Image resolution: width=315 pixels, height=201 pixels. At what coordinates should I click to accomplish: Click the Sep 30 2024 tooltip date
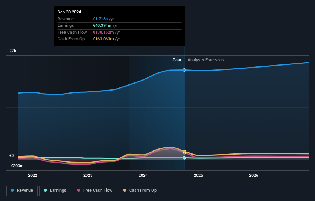[69, 12]
